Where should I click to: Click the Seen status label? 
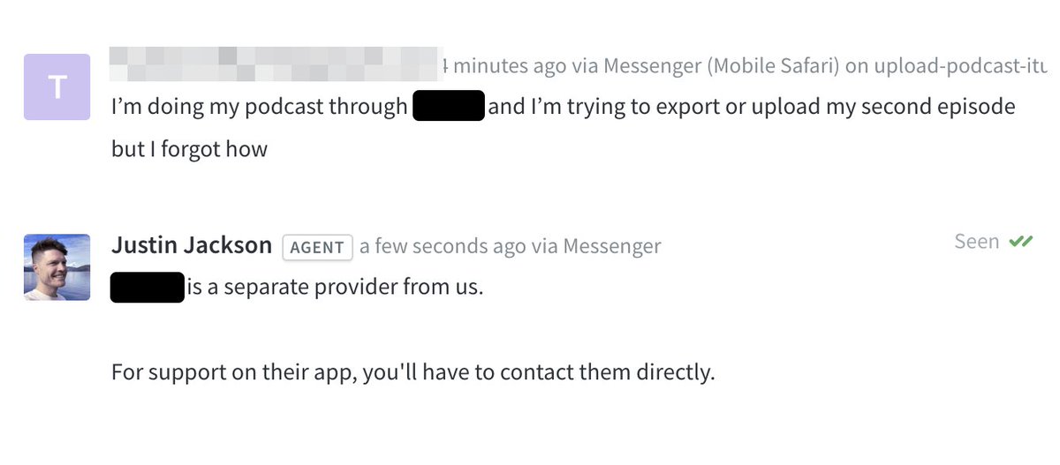pos(976,242)
